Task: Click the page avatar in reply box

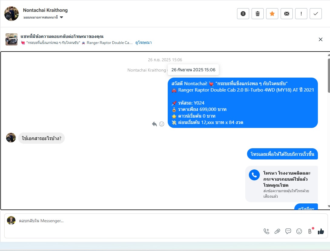Action: coord(11,220)
